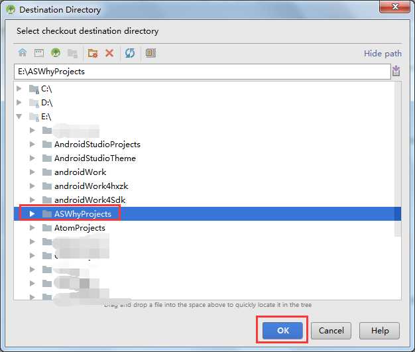
Task: Collapse the E:\ drive node
Action: (x=19, y=116)
